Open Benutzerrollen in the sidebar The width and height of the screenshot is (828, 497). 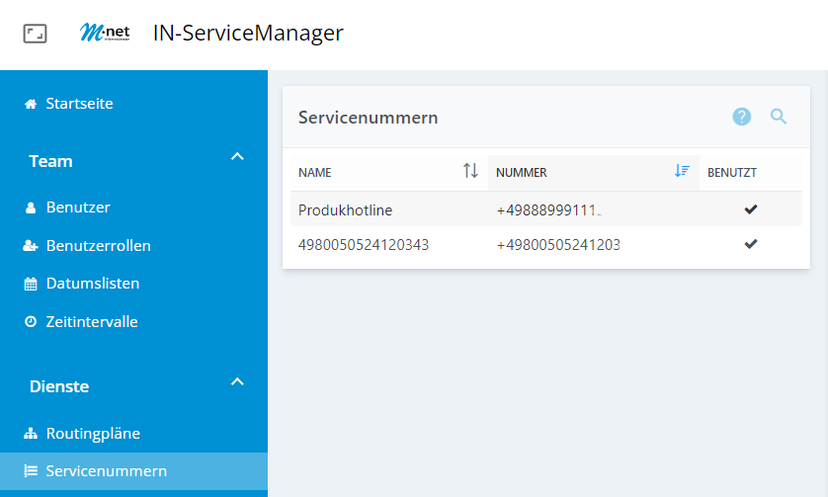point(98,245)
